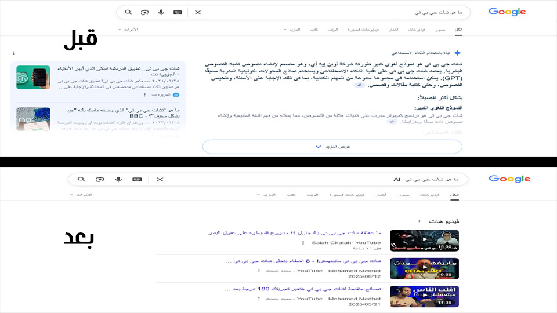Clear the bottom search query with the X icon
Image resolution: width=557 pixels, height=313 pixels.
(160, 179)
